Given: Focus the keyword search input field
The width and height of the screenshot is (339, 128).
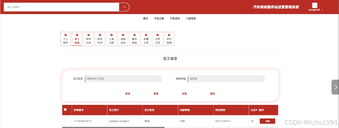Looking at the screenshot, I should [x=61, y=7].
